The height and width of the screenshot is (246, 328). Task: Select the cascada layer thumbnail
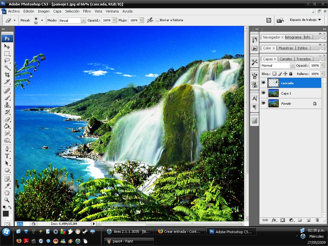tap(274, 83)
